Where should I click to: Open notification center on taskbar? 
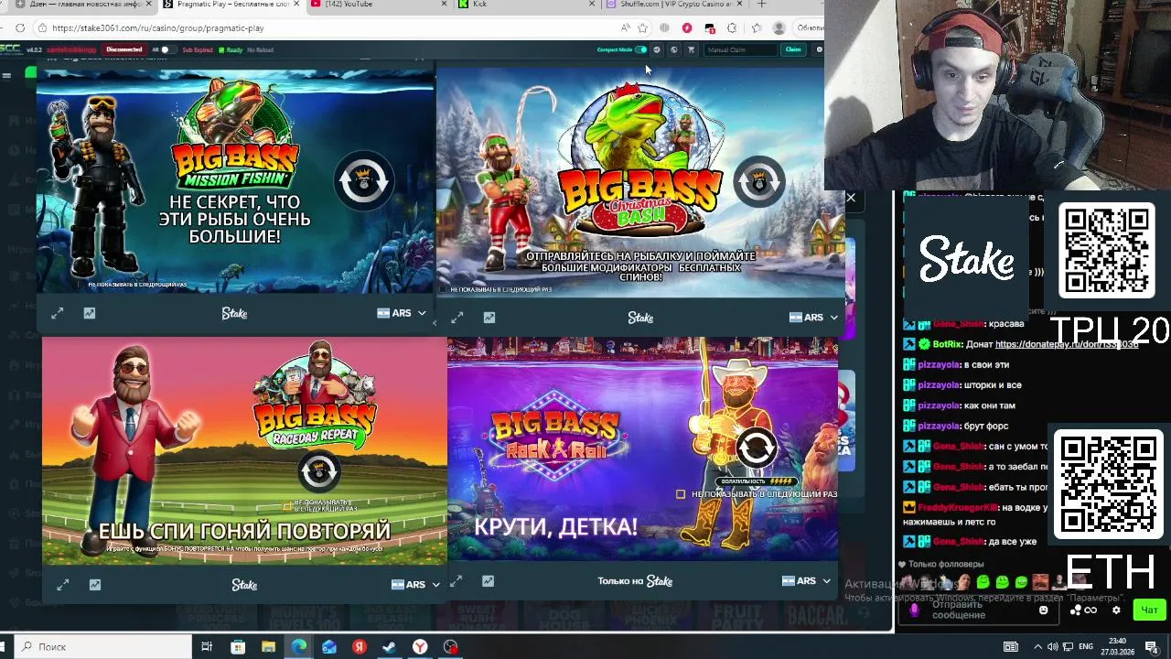coord(1155,647)
